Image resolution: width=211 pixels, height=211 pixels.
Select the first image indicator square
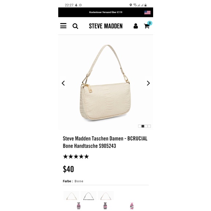(x=140, y=126)
